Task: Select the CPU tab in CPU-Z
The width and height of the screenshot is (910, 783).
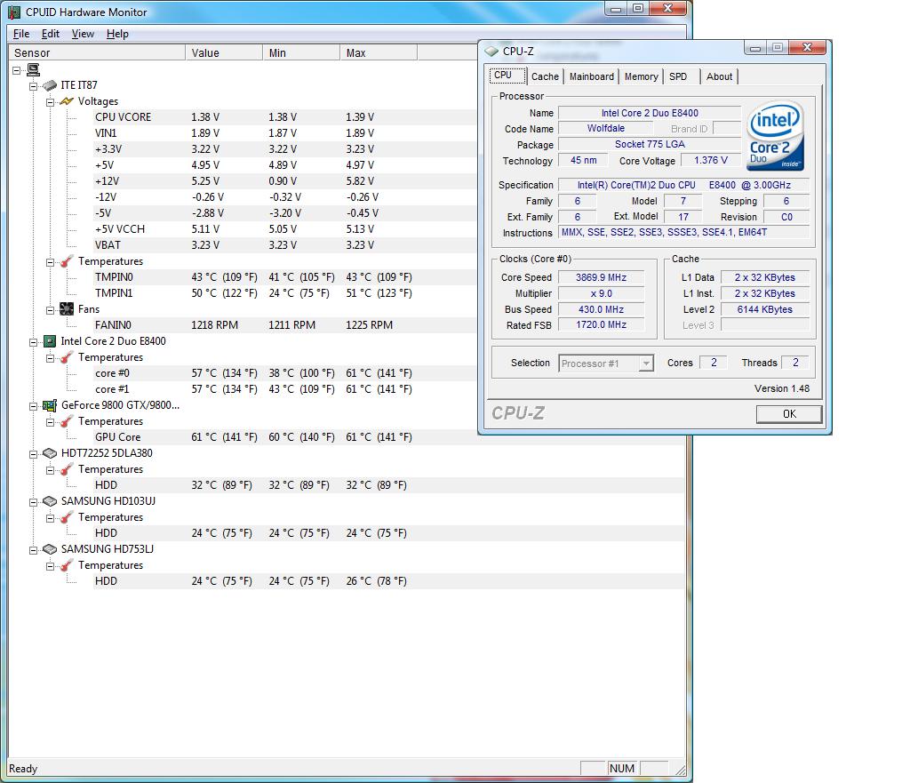Action: pos(507,76)
